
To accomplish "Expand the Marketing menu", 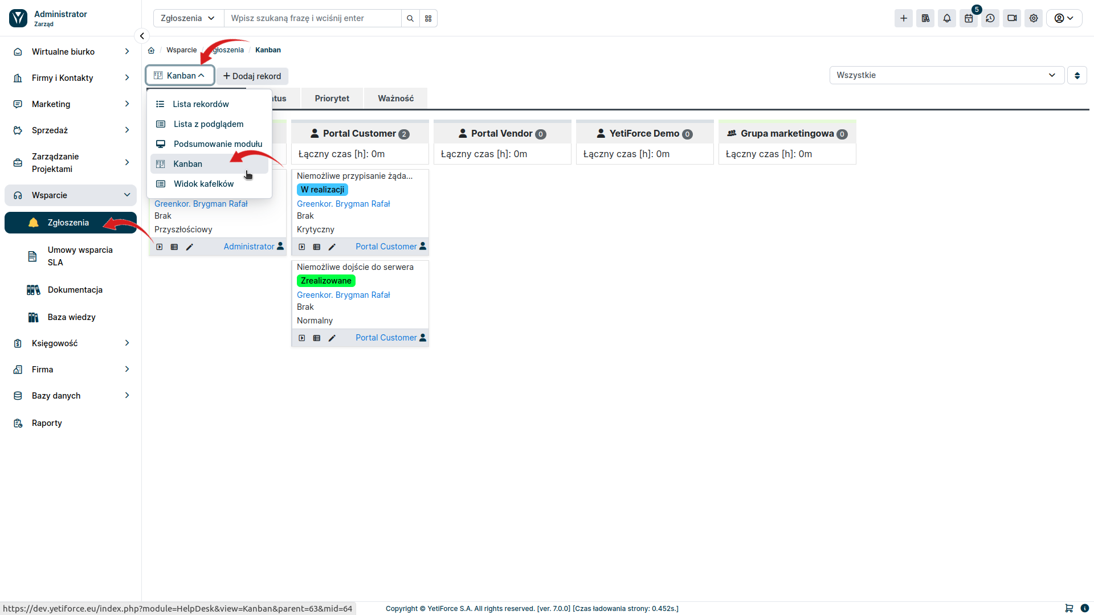I will pos(71,104).
